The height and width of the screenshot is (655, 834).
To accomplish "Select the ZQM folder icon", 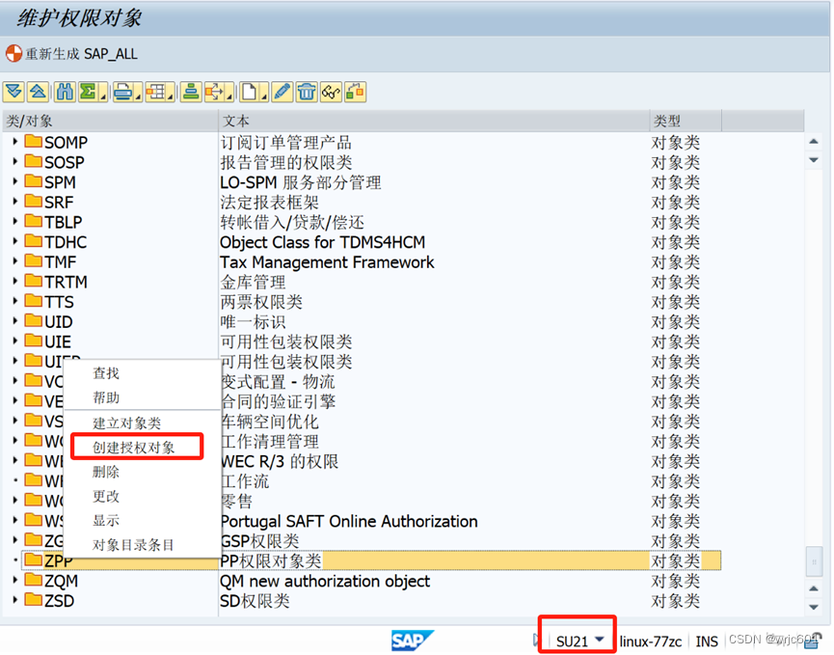I will coord(34,580).
